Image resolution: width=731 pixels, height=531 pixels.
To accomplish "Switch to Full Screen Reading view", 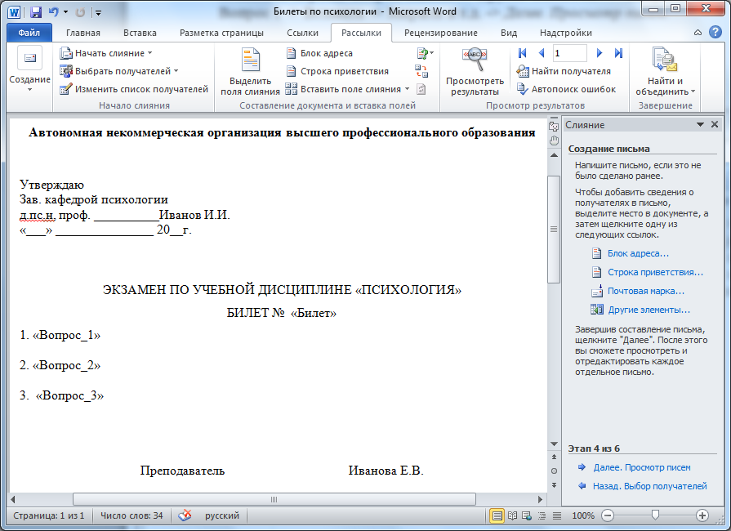I will coord(512,516).
